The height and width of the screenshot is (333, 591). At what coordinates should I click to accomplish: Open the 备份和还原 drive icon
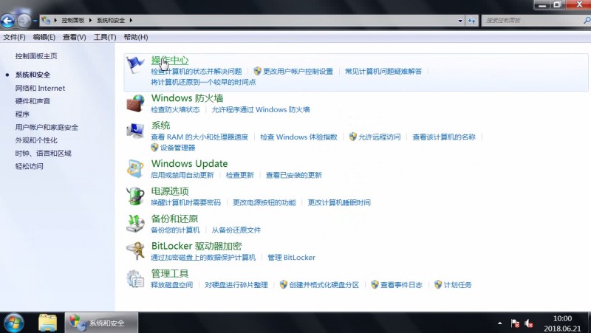(135, 224)
